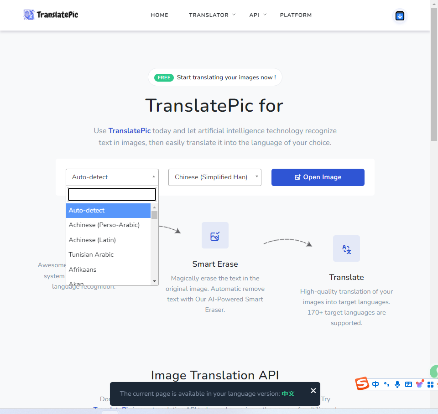Click the TranslatePic logo
Viewport: 438px width, 414px height.
(51, 15)
